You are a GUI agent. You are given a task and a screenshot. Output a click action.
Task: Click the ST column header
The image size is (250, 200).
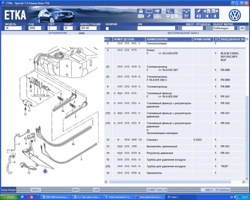[x=216, y=39]
